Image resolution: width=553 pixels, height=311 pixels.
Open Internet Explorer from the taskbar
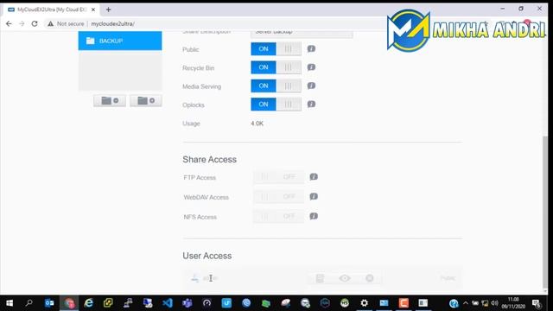88,303
